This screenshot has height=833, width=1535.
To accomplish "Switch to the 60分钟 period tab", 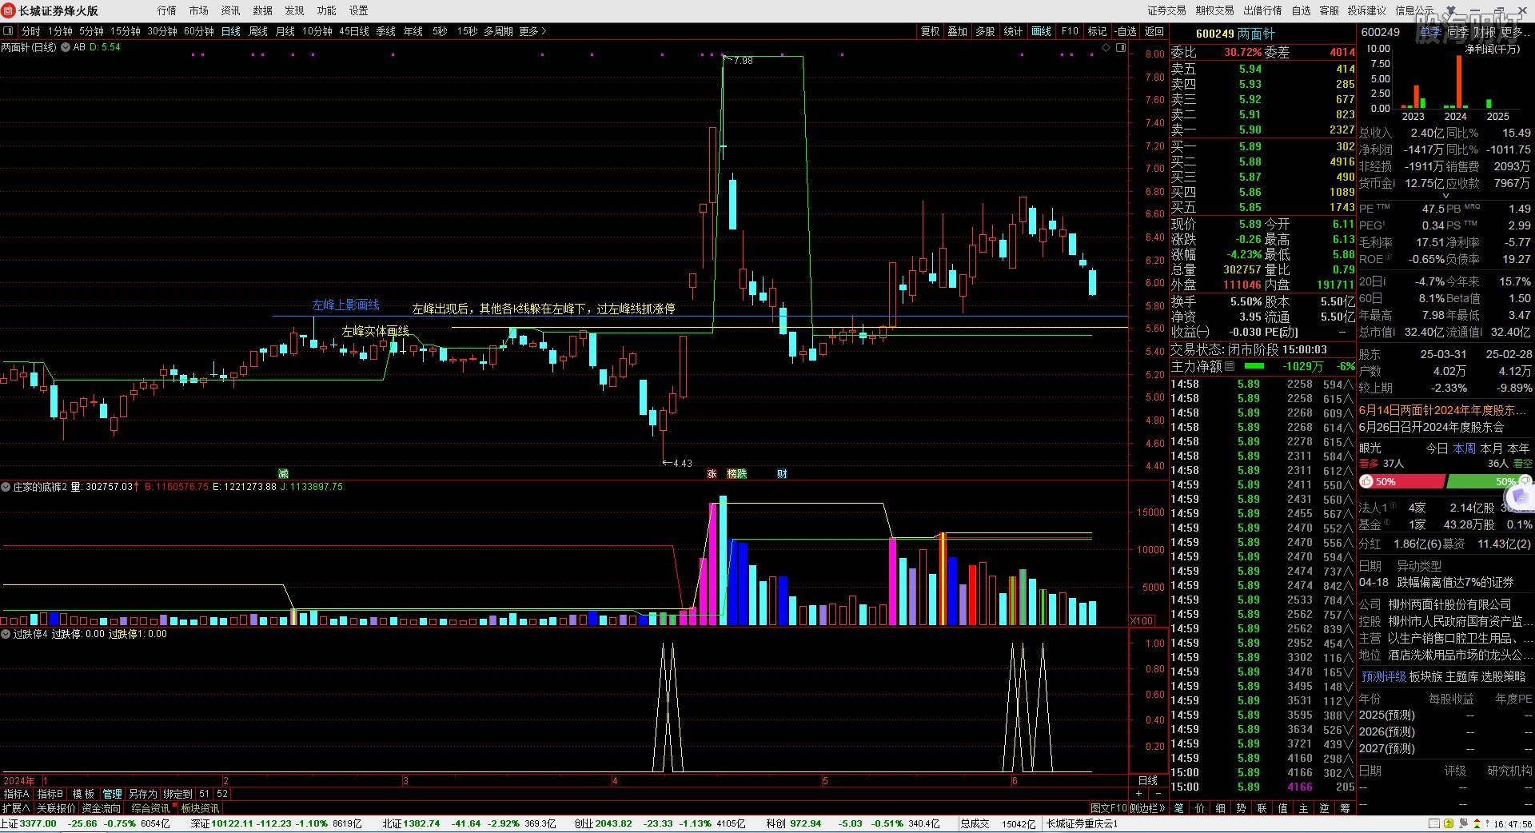I will tap(199, 31).
